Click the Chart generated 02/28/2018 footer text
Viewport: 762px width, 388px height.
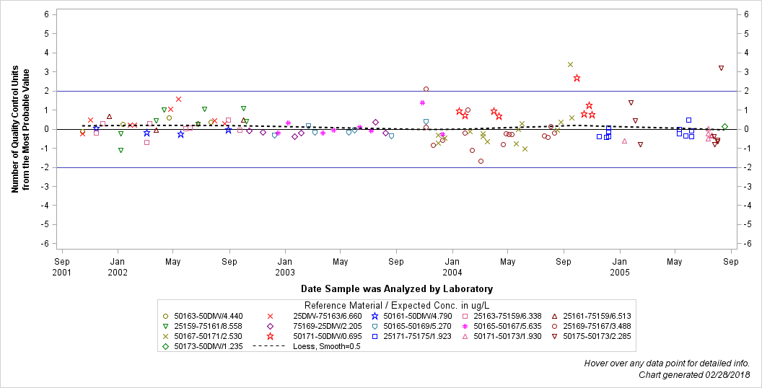[694, 375]
